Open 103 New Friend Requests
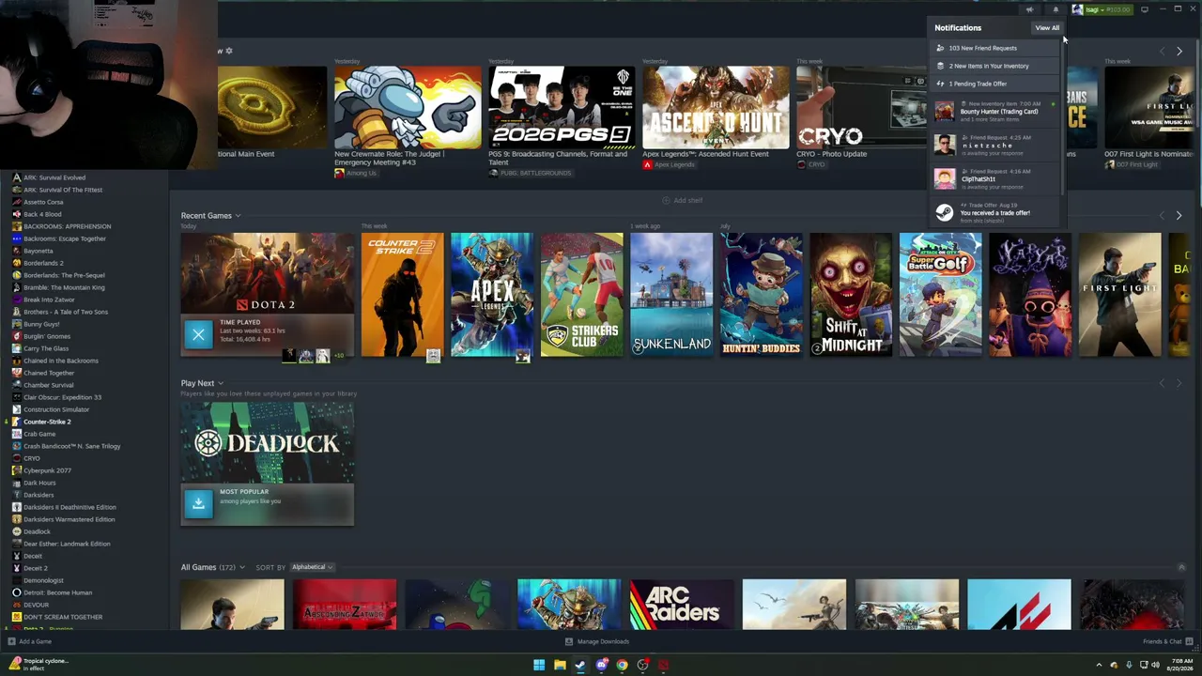Screen dimensions: 1202x676 pos(994,48)
